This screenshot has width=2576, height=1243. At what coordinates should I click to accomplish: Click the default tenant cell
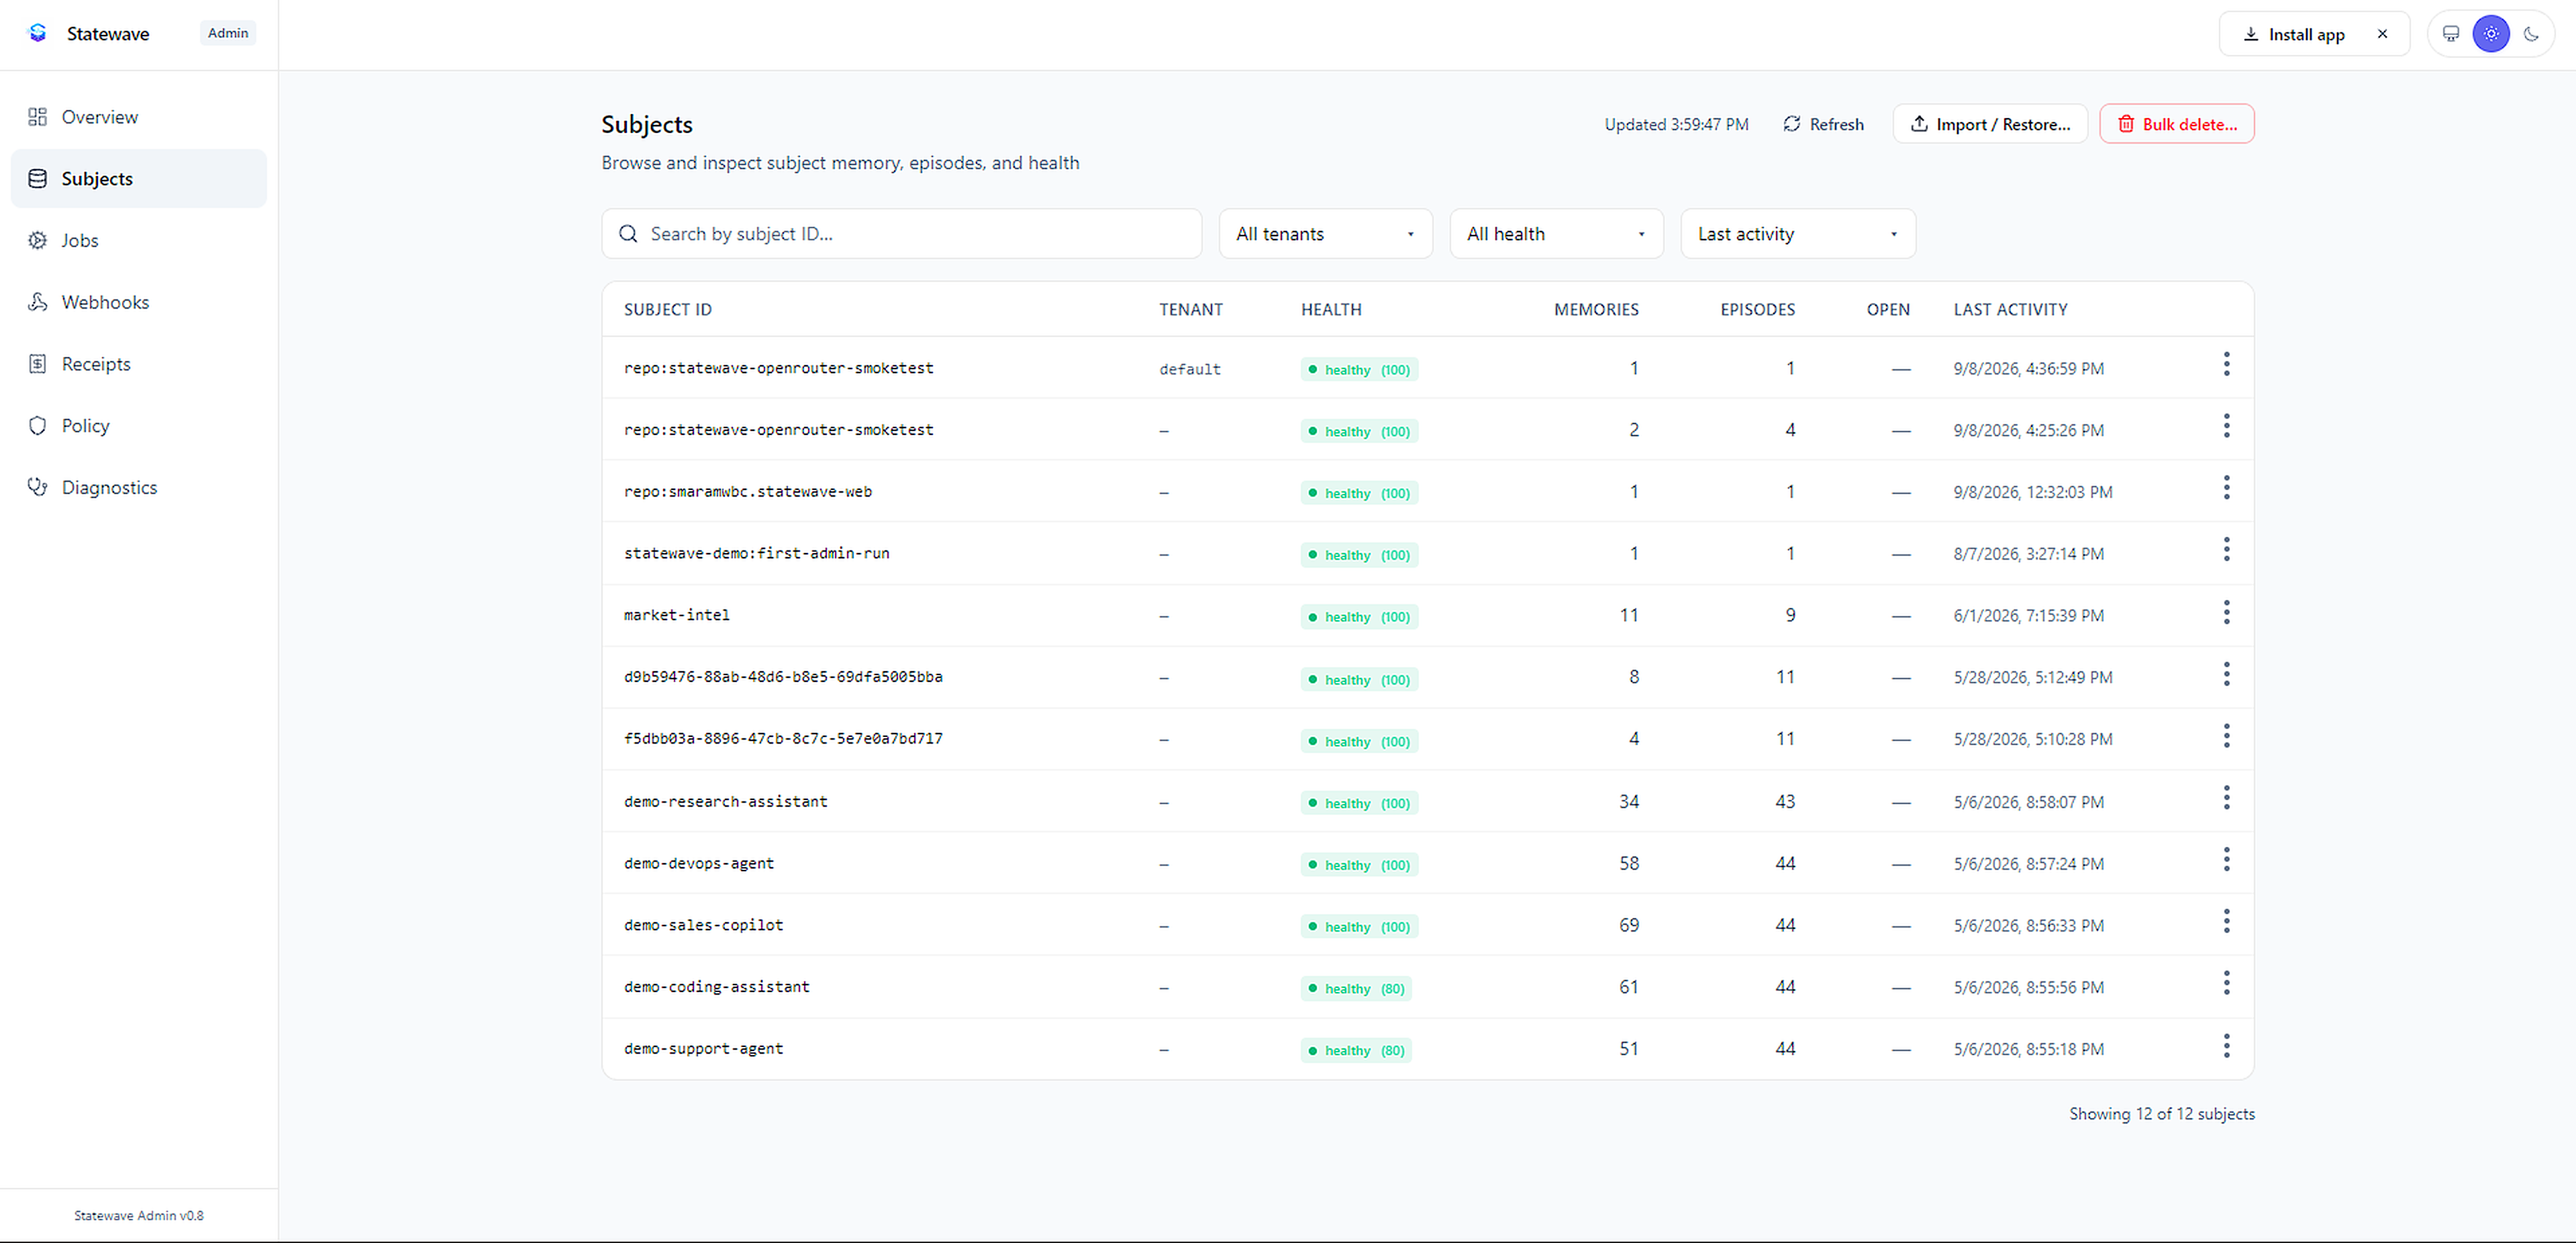tap(1190, 369)
